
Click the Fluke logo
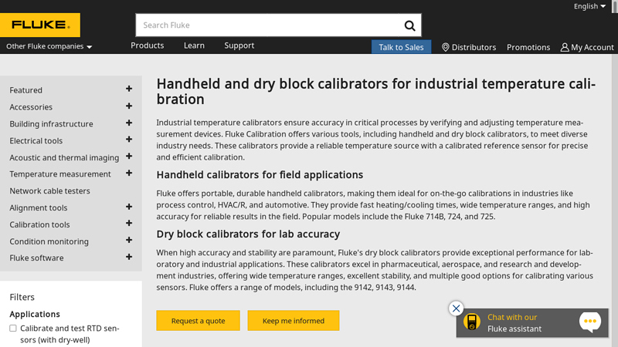(x=40, y=25)
